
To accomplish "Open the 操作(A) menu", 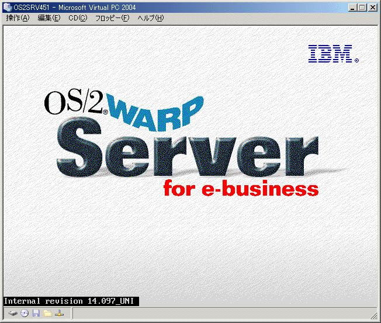I will 18,18.
